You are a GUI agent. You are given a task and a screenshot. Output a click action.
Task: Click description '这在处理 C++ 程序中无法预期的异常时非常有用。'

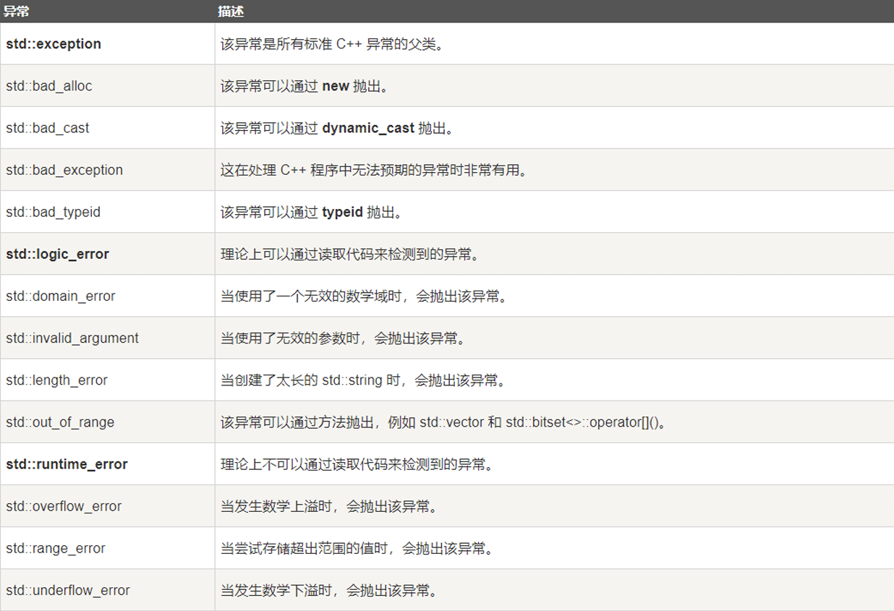[x=374, y=170]
